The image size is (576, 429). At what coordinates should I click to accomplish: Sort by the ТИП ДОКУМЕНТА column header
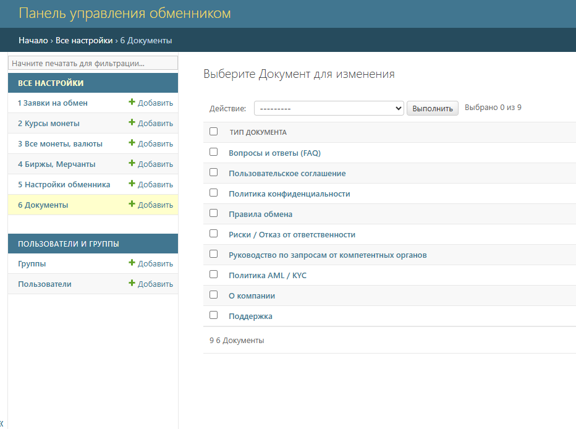click(258, 132)
